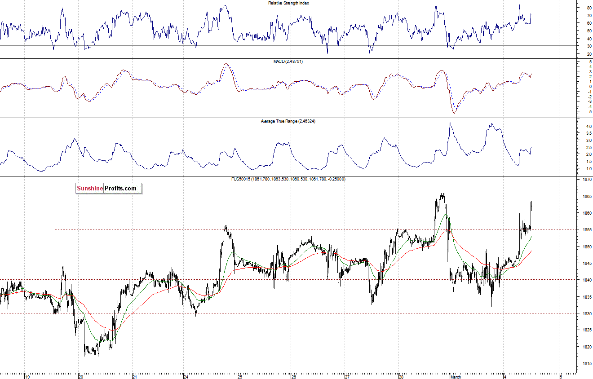The width and height of the screenshot is (593, 379).
Task: Click the 26 label on date axis
Action: pos(293,376)
